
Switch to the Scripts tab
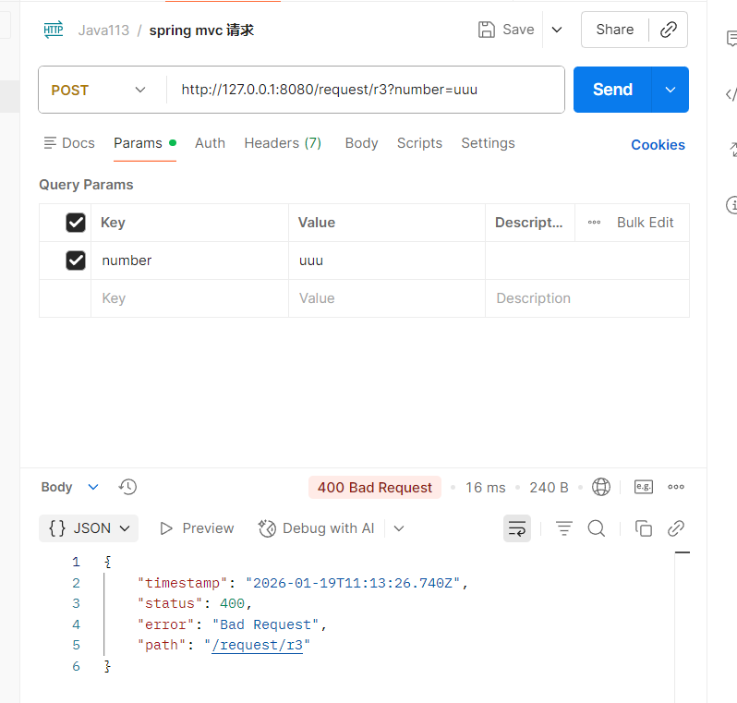[x=419, y=143]
